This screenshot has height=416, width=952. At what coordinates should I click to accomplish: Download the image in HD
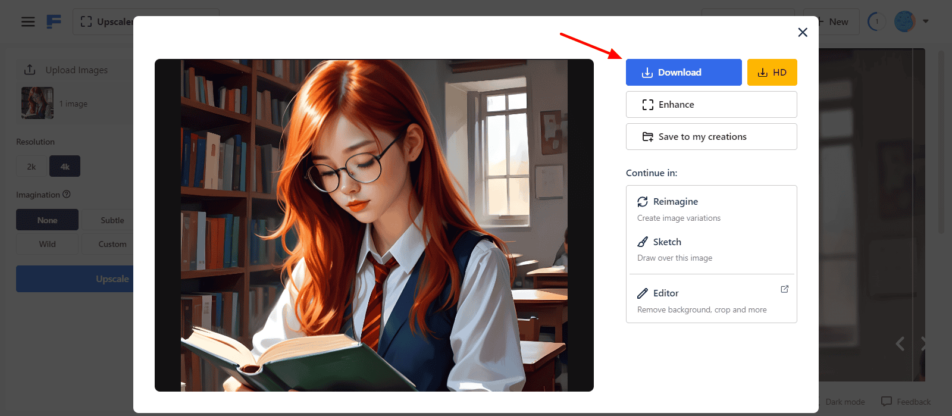(x=772, y=73)
